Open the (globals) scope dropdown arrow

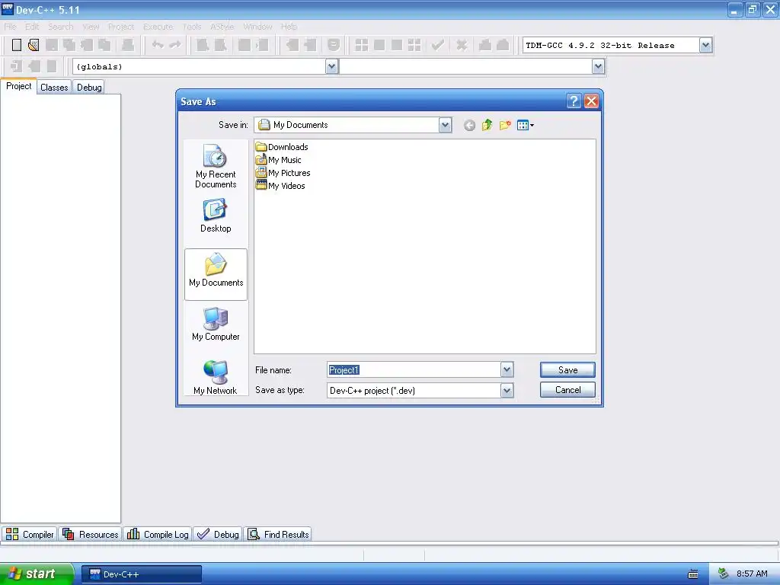pyautogui.click(x=332, y=66)
